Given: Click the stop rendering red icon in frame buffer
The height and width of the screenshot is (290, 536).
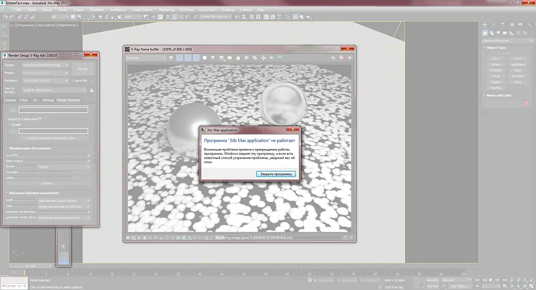Looking at the screenshot, I should [341, 58].
